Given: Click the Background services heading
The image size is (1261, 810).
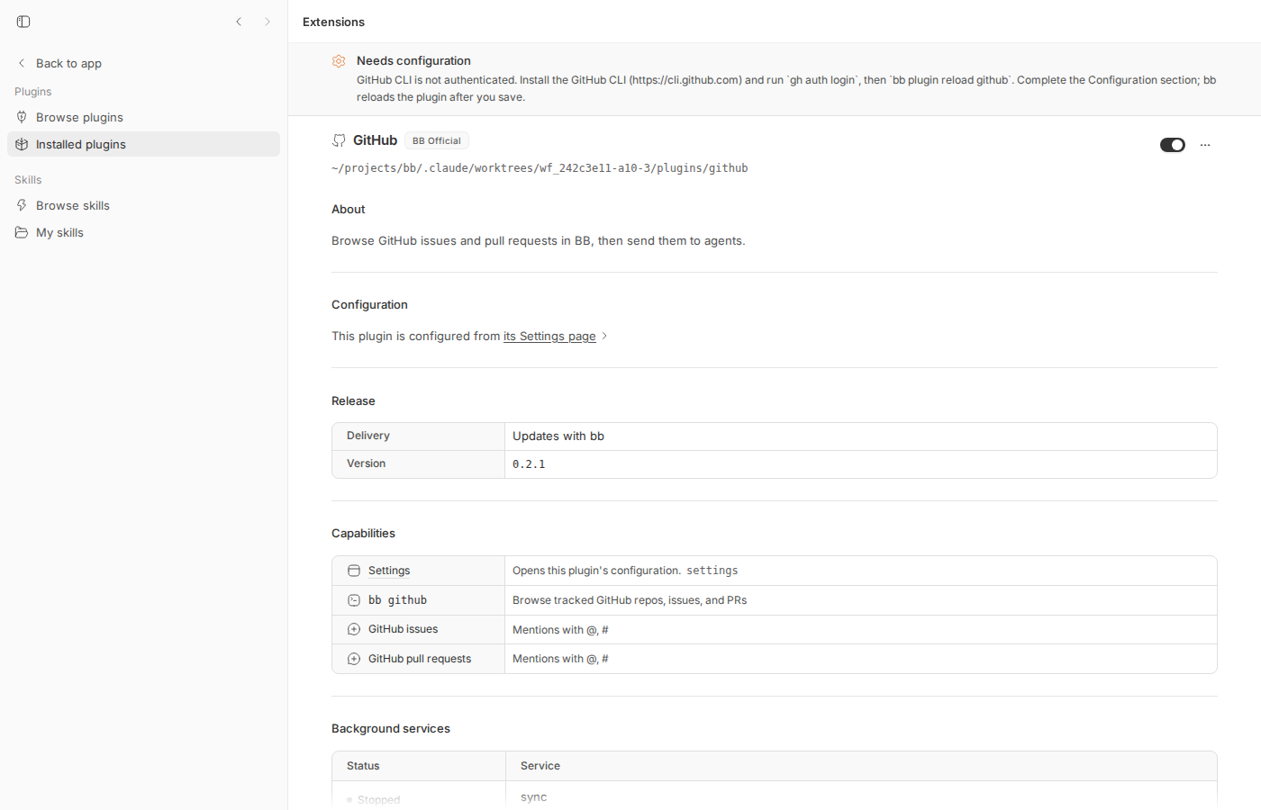Looking at the screenshot, I should [x=391, y=728].
